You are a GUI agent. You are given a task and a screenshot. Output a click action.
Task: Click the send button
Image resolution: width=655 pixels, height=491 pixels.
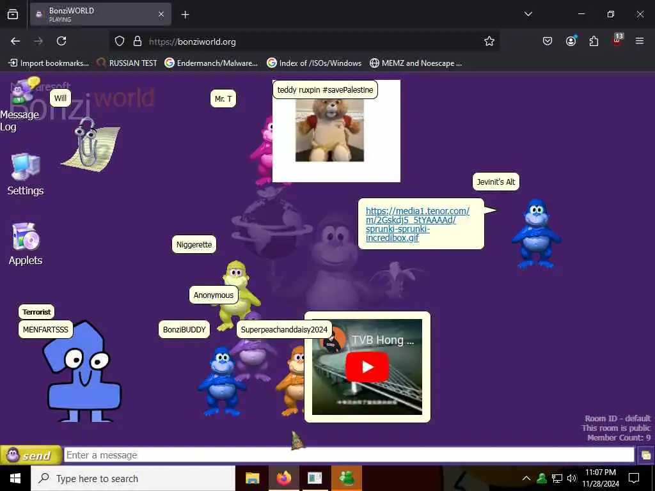click(x=31, y=455)
